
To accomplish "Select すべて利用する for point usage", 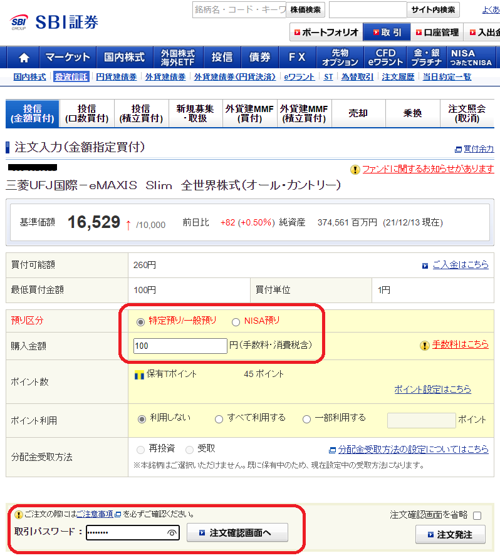I will pyautogui.click(x=219, y=419).
